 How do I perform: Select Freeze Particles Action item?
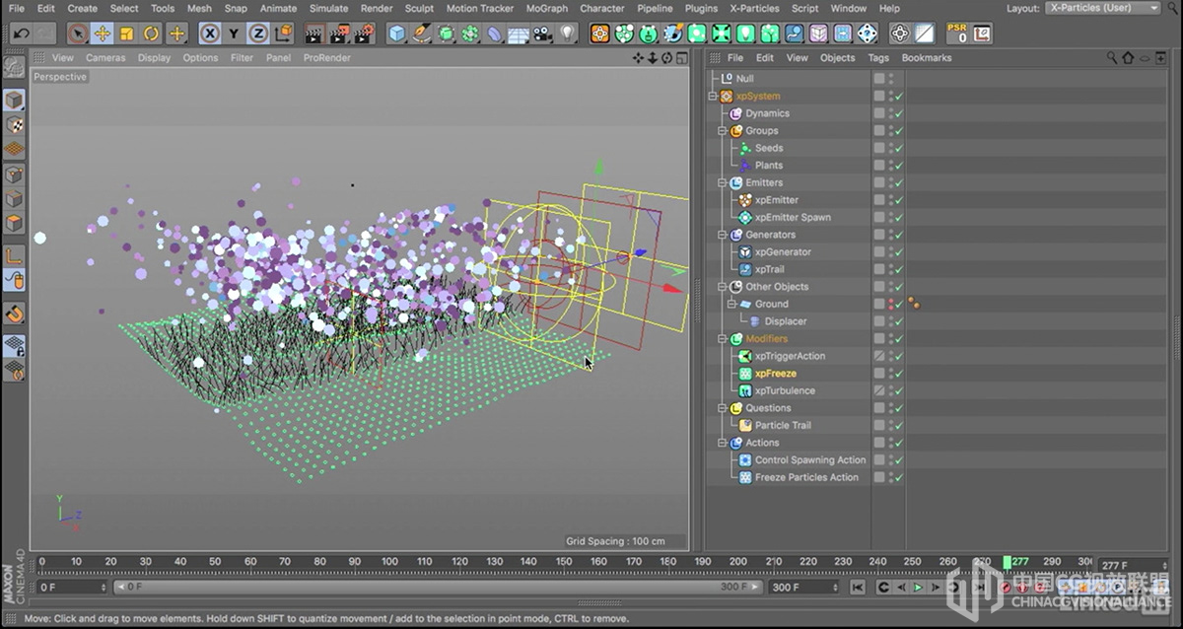click(806, 478)
